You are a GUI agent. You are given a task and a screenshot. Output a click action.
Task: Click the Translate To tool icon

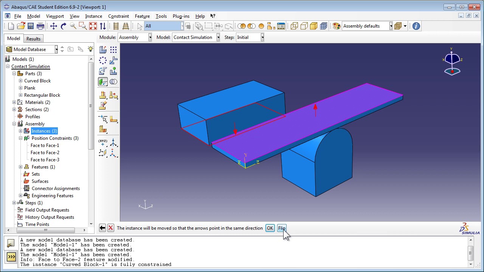tap(113, 71)
